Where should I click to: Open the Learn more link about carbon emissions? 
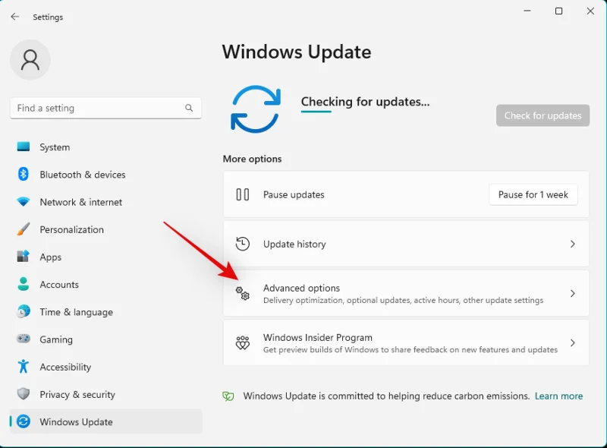[x=559, y=396]
